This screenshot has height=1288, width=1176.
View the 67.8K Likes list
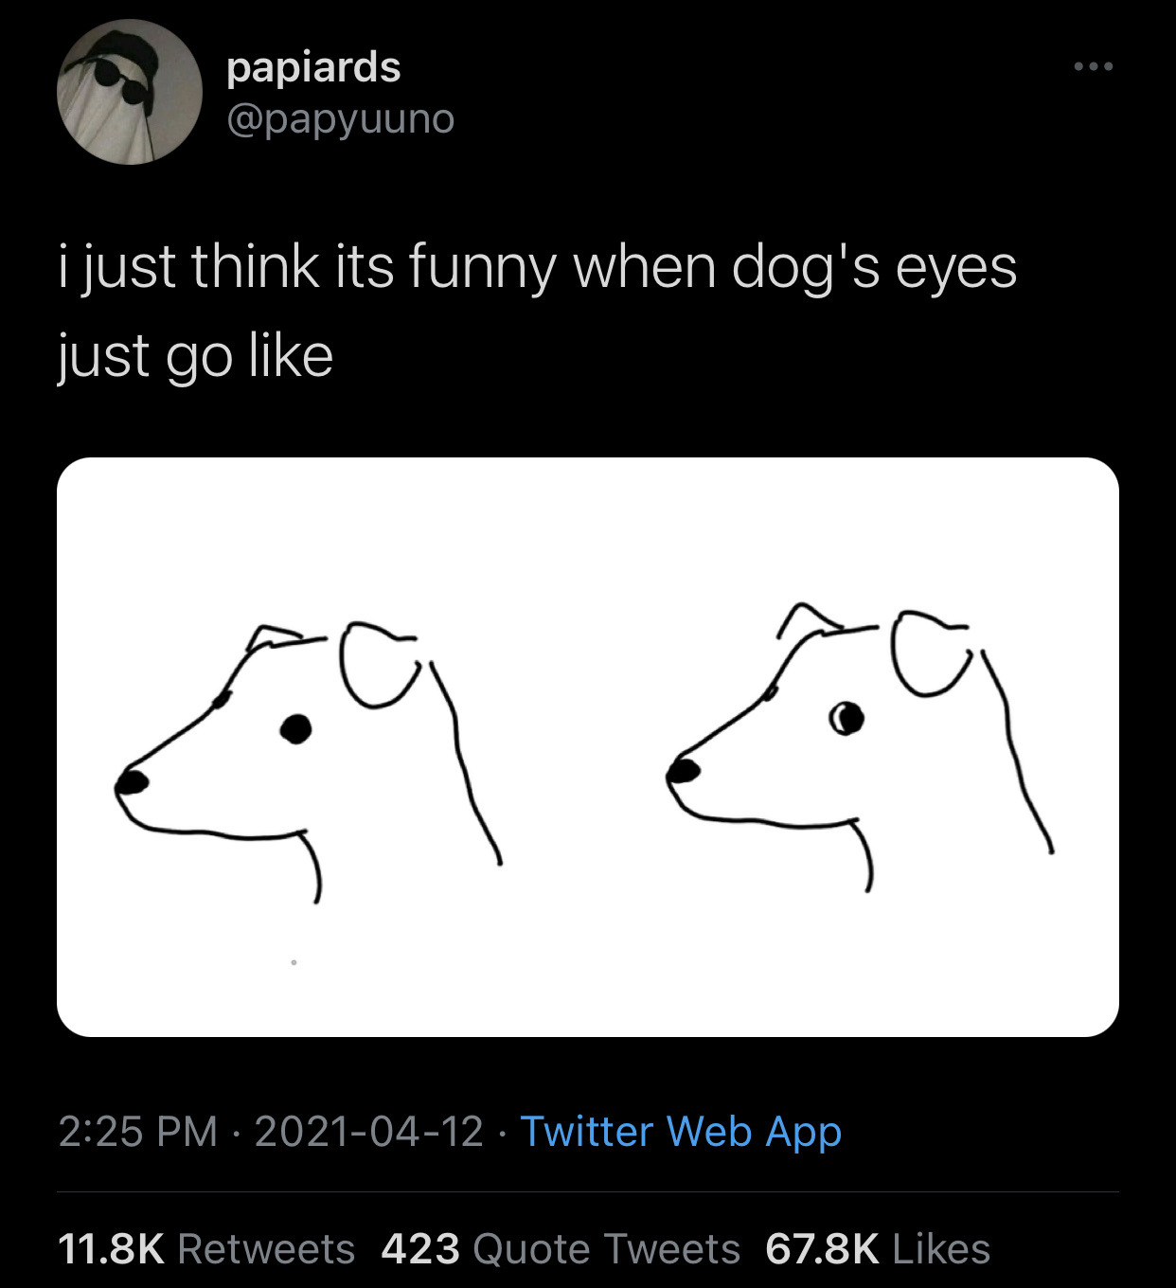coord(878,1248)
